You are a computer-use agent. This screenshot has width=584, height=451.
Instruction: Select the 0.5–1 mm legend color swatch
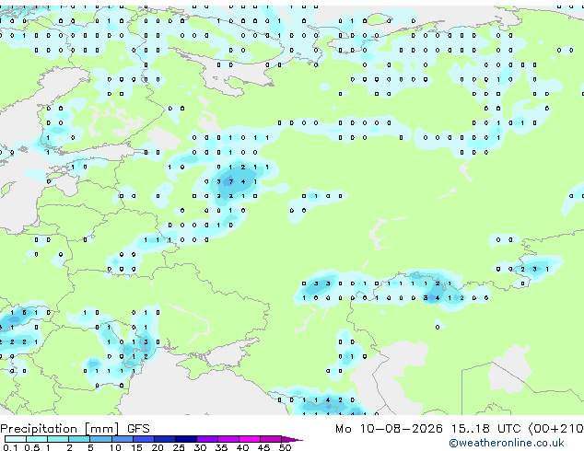[37, 439]
